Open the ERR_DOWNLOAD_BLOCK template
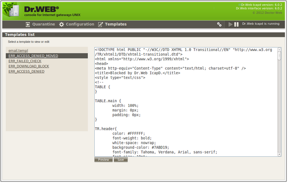 point(29,66)
